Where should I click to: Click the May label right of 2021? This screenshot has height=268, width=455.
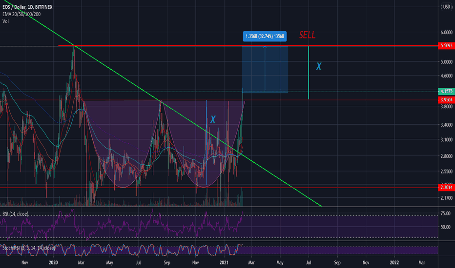coord(280,263)
